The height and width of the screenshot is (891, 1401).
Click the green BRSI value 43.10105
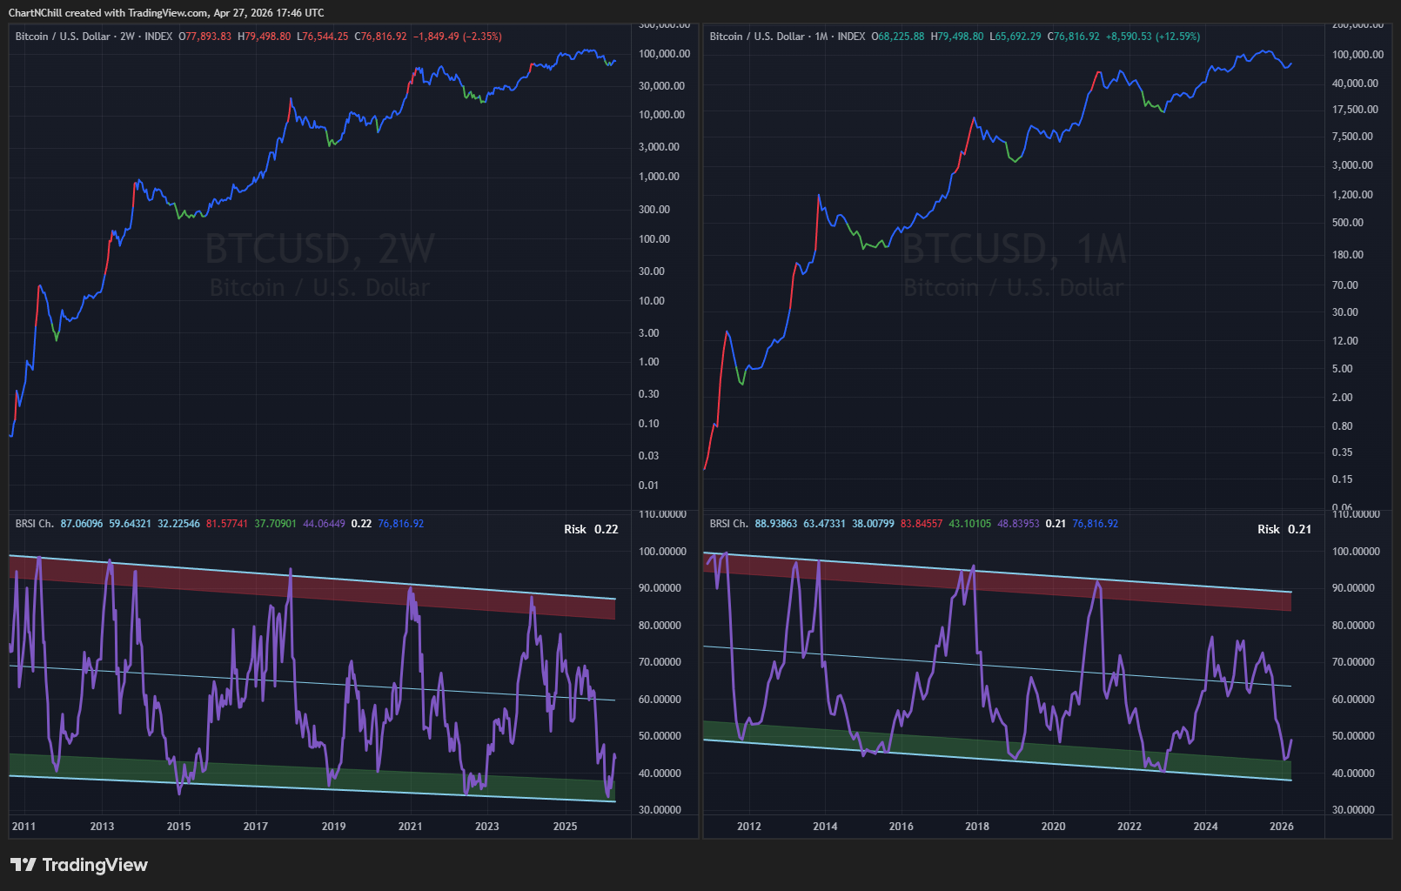969,524
